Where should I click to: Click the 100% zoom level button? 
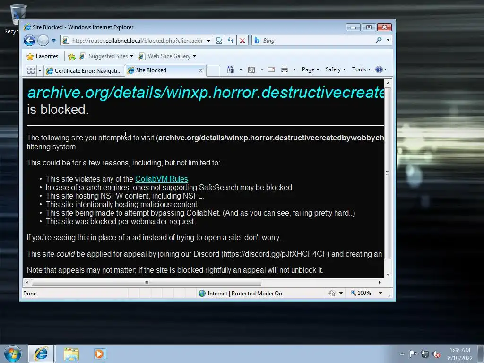(x=361, y=293)
